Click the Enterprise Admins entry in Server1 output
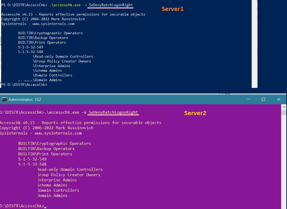The height and width of the screenshot is (209, 287). 52,66
